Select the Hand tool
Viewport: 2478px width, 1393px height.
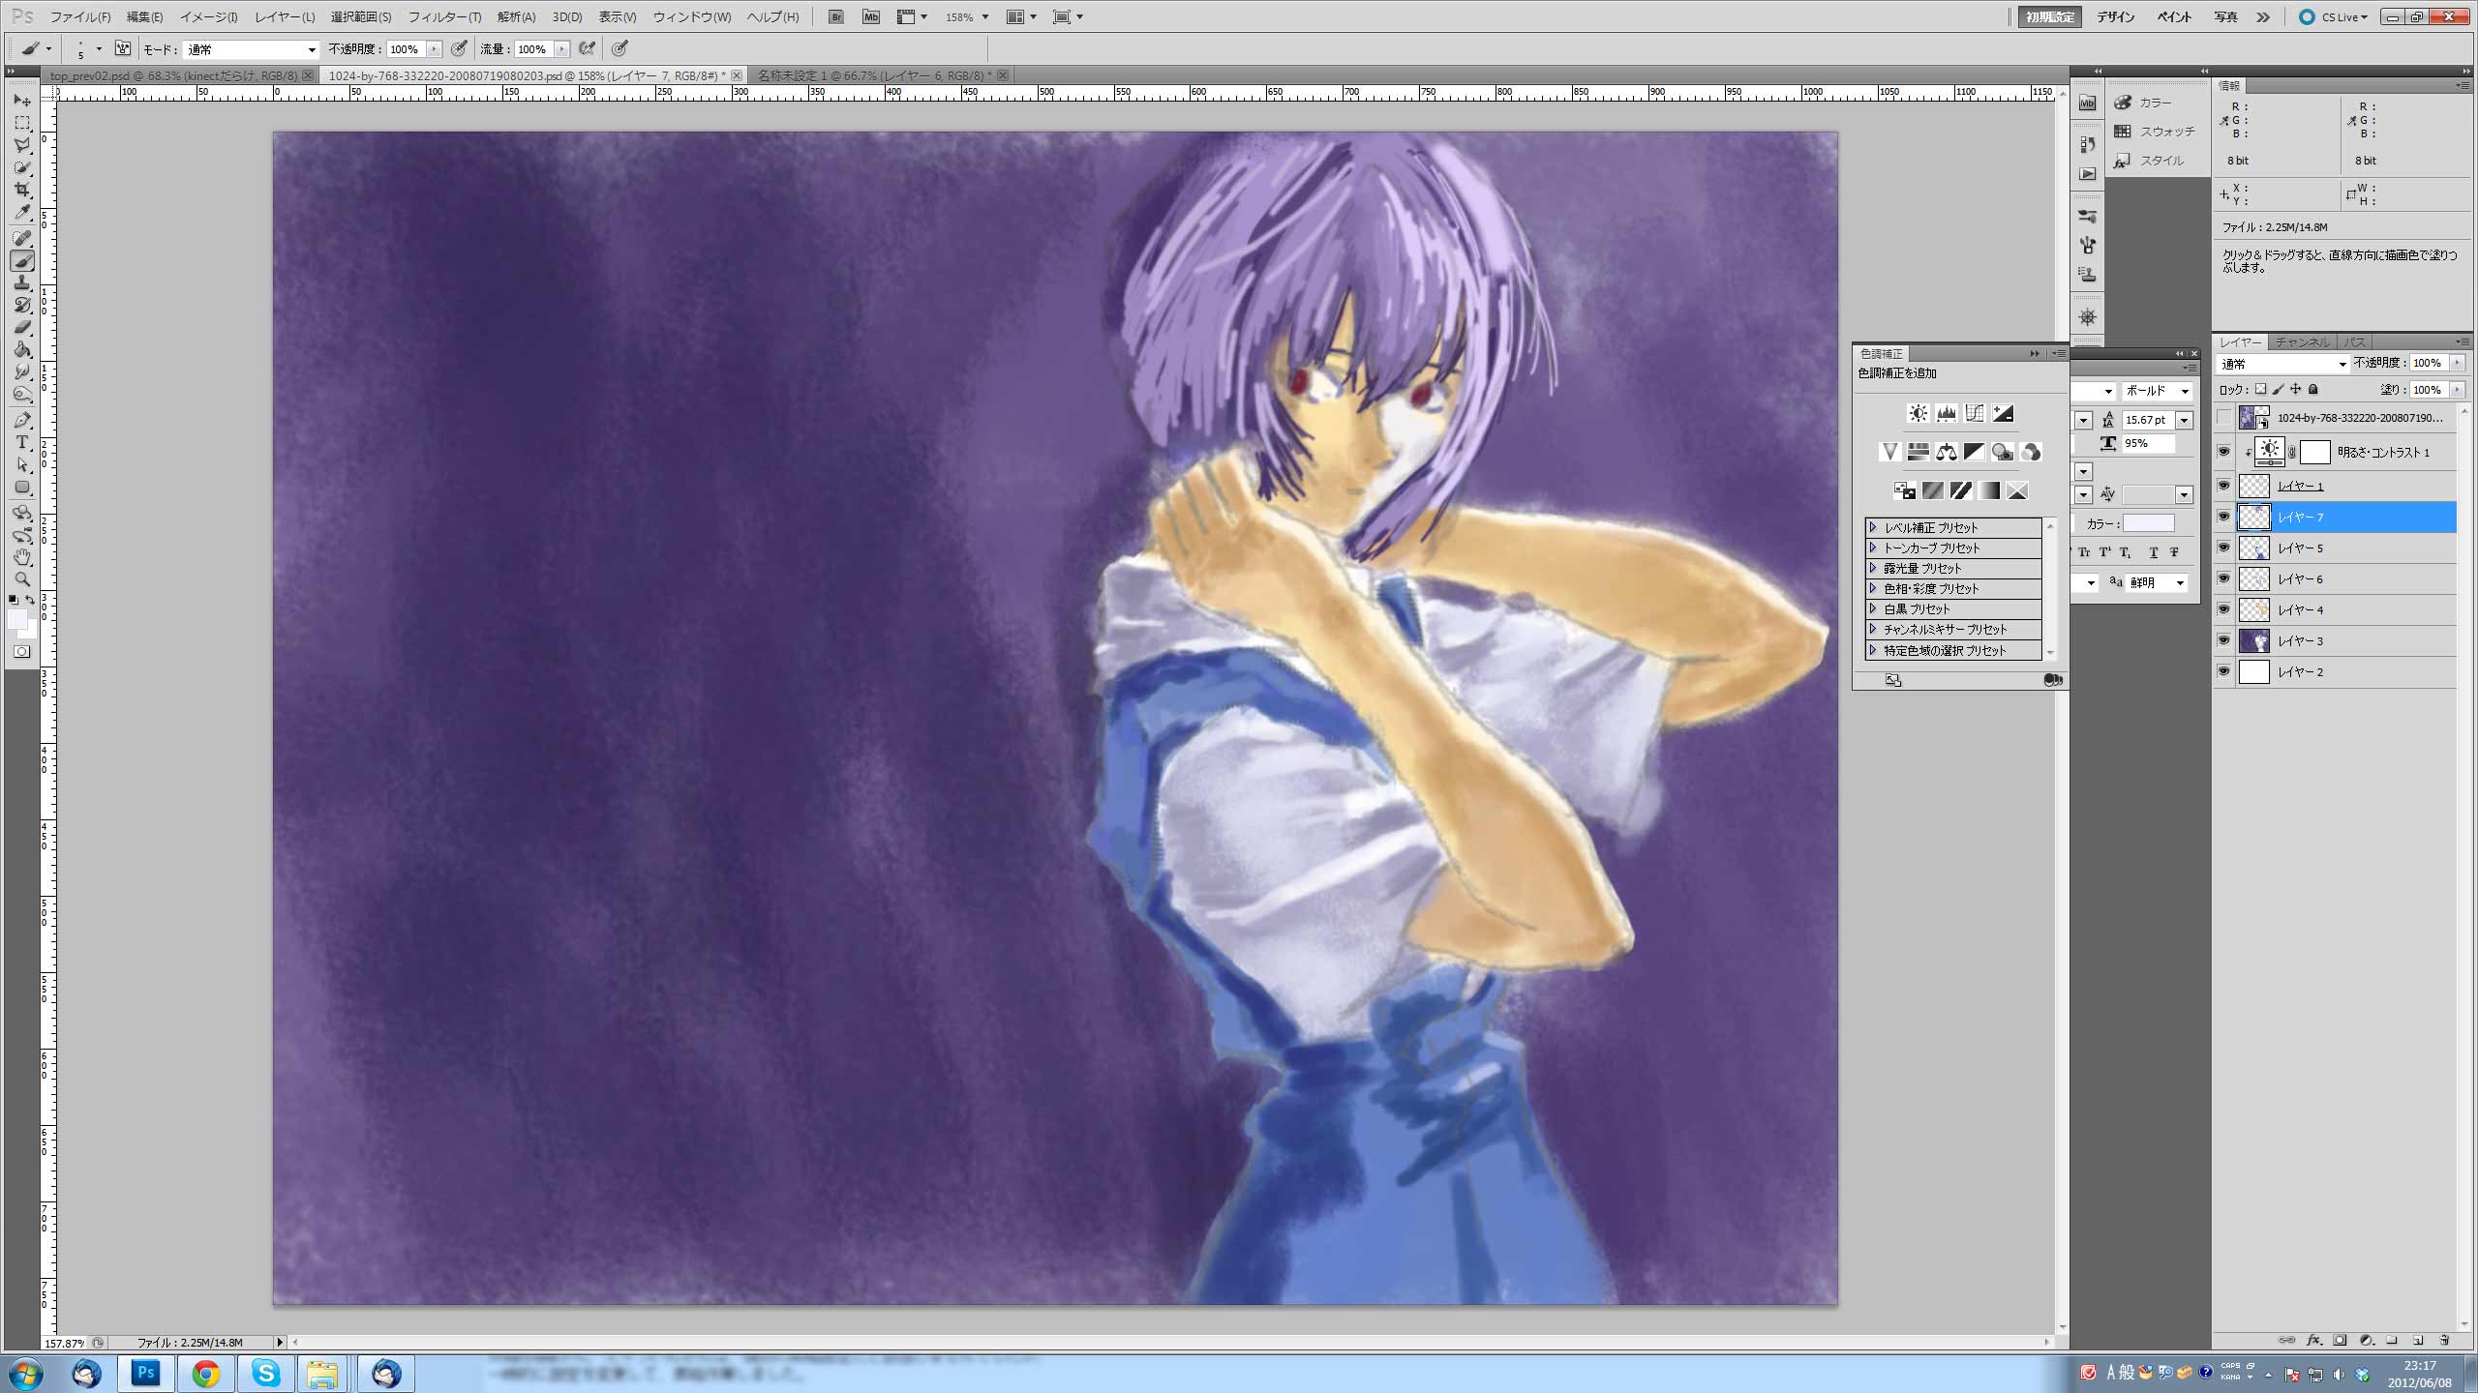(22, 557)
